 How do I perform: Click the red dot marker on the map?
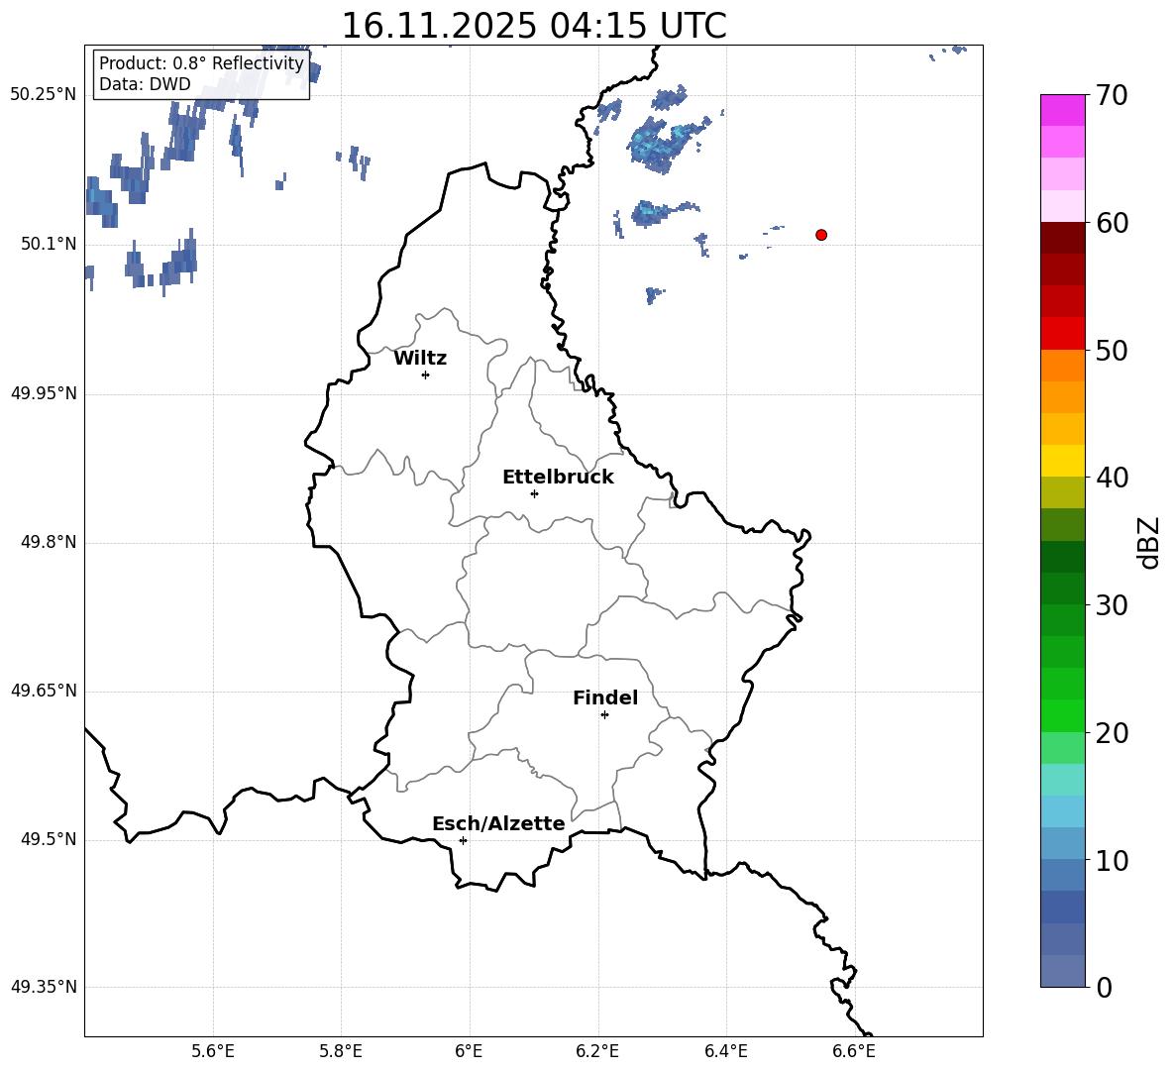(x=821, y=235)
